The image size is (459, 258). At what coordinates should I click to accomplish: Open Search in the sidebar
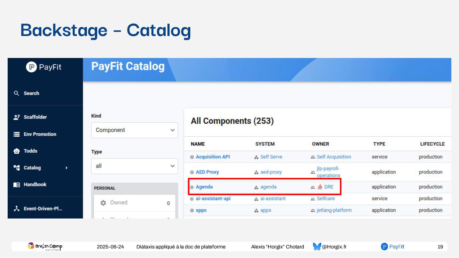[31, 93]
